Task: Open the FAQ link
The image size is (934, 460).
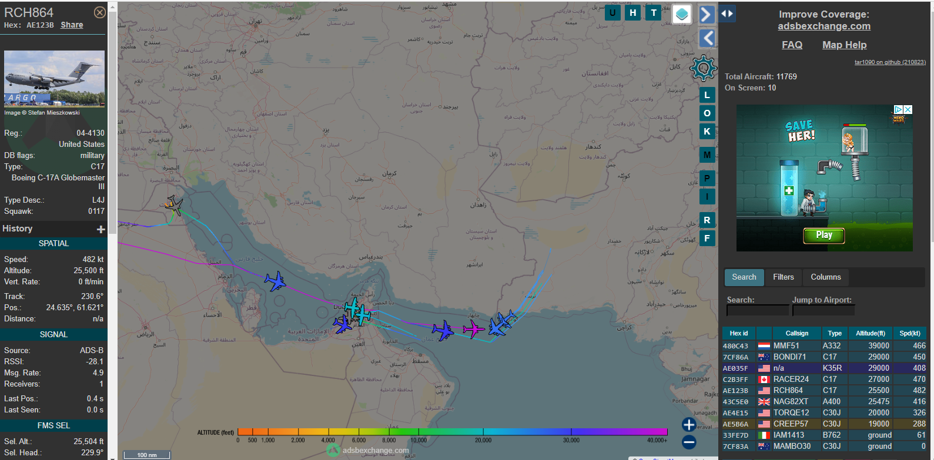Action: pos(792,45)
